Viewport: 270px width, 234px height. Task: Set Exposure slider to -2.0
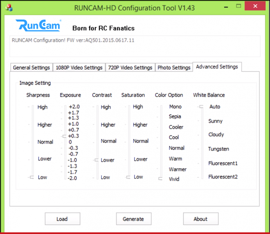[x=64, y=178]
